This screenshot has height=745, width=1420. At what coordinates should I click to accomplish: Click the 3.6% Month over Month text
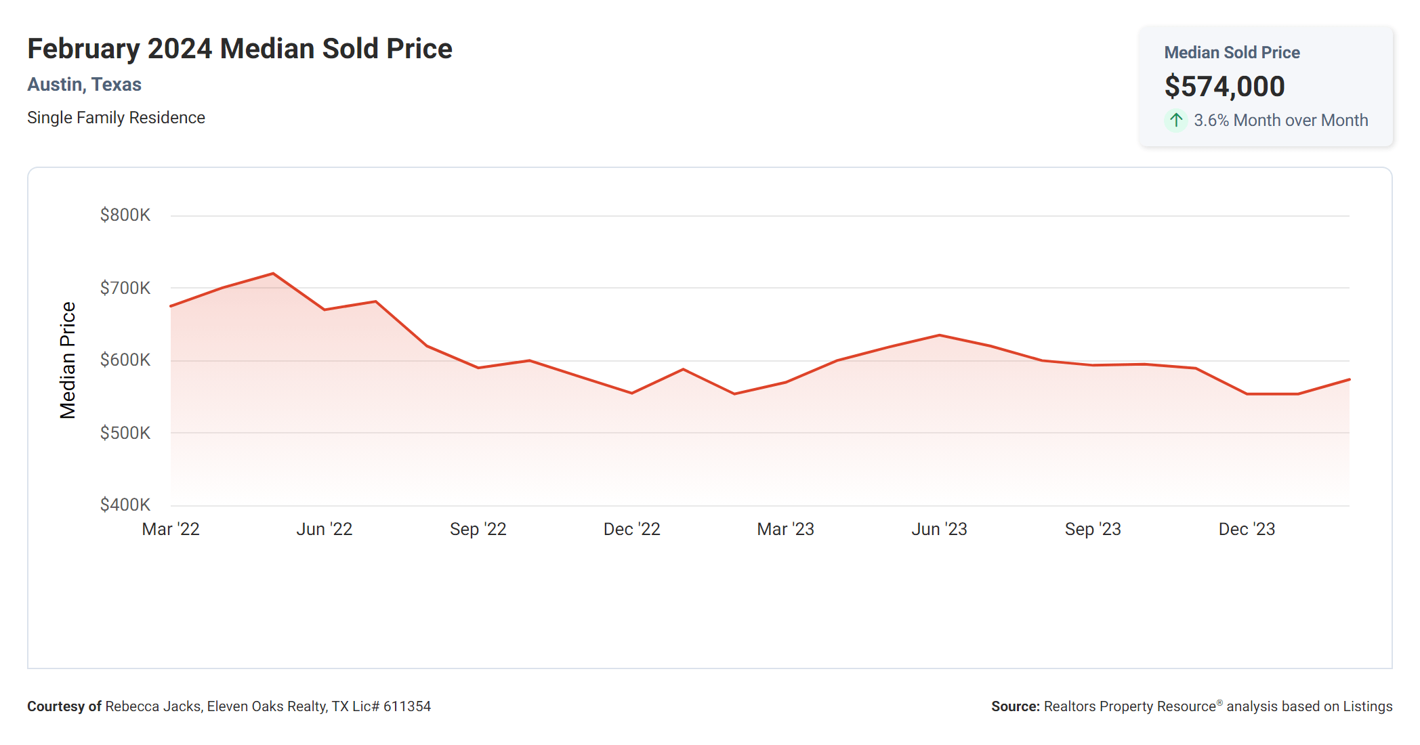click(1280, 121)
